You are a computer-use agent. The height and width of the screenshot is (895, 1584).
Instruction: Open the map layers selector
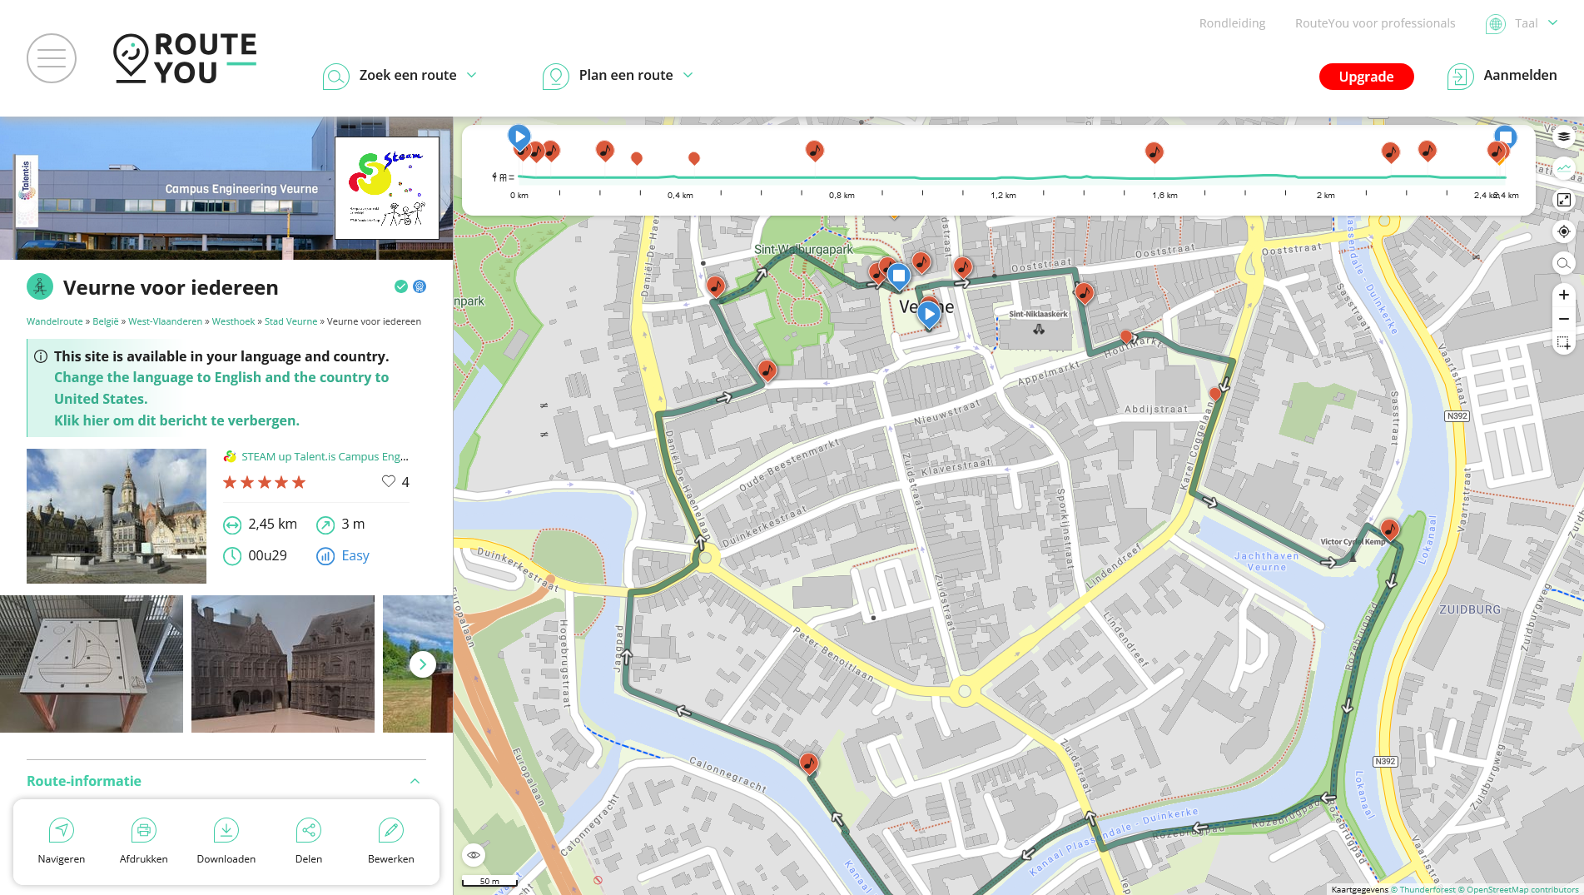(x=1564, y=137)
